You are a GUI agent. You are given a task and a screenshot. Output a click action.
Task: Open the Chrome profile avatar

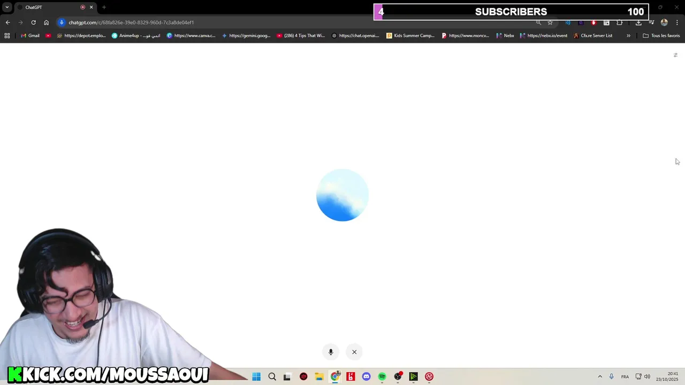(664, 22)
